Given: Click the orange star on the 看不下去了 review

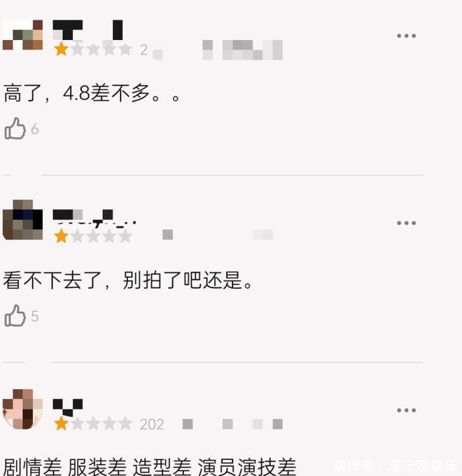Looking at the screenshot, I should [61, 236].
